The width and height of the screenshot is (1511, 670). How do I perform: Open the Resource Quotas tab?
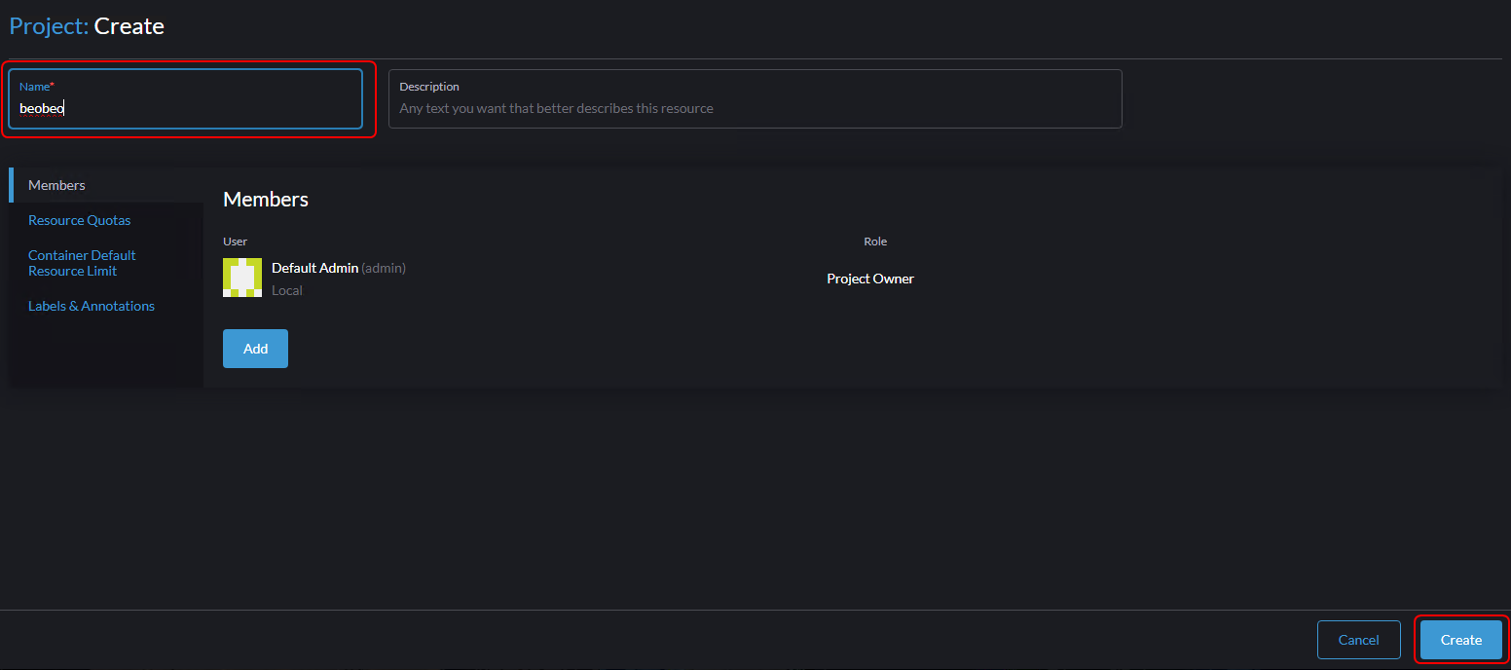coord(79,220)
